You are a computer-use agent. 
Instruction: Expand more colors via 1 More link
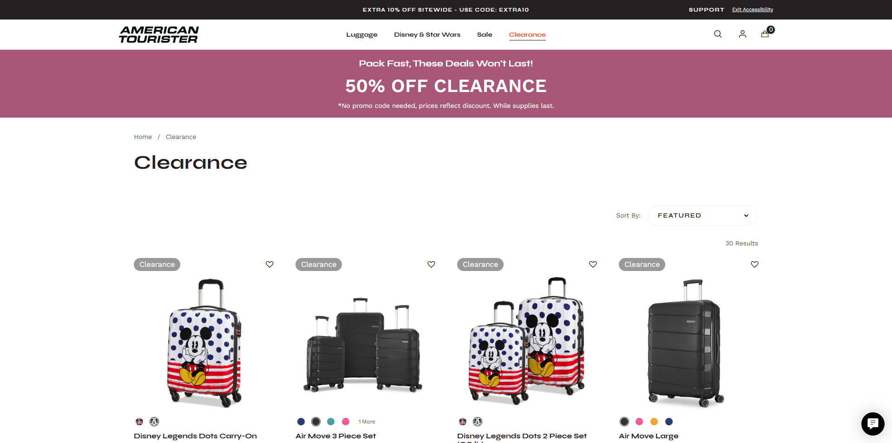point(367,422)
